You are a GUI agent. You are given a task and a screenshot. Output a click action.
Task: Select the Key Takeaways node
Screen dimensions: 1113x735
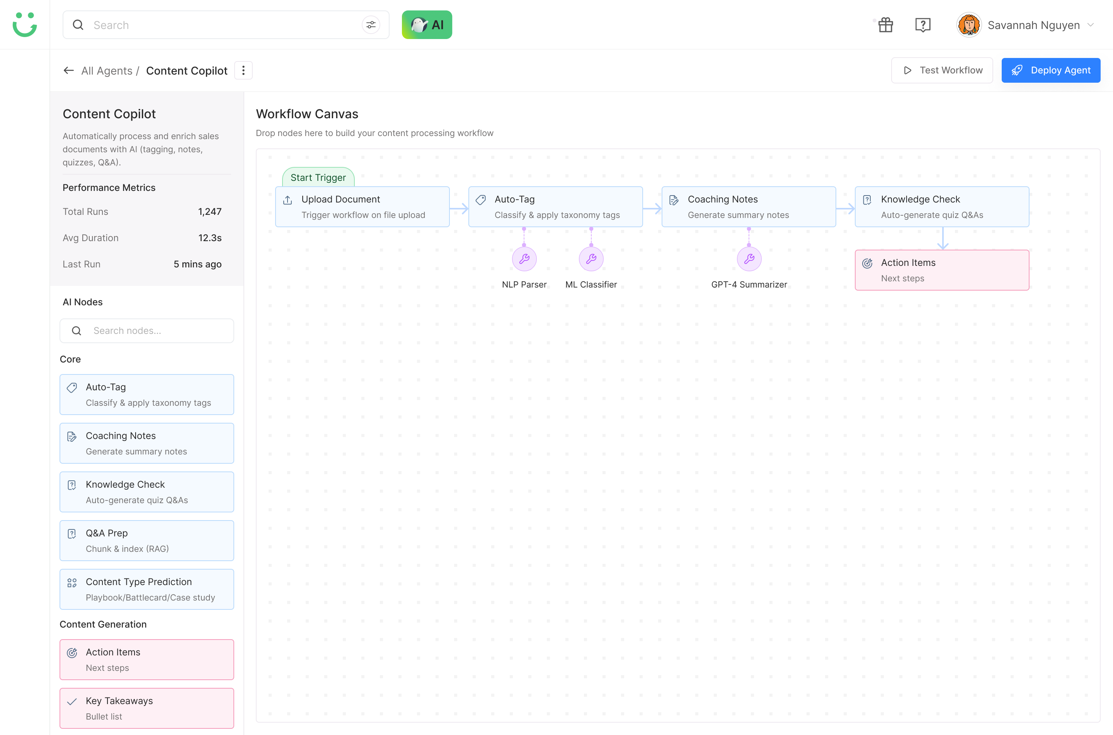pos(147,708)
